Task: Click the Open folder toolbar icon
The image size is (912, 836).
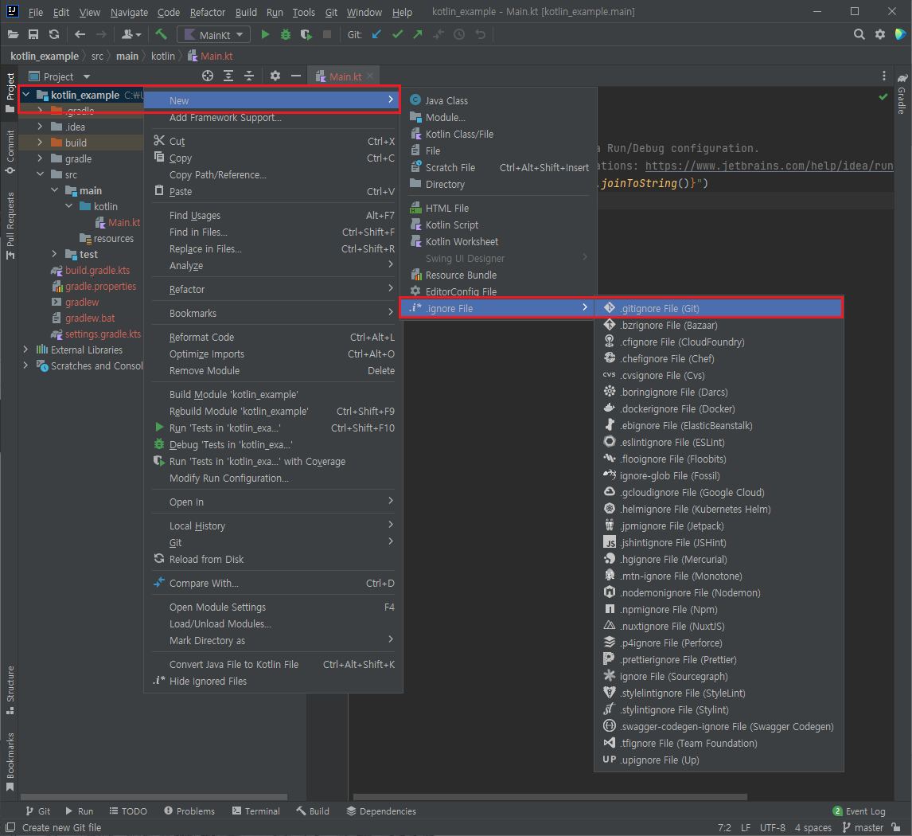Action: coord(13,34)
